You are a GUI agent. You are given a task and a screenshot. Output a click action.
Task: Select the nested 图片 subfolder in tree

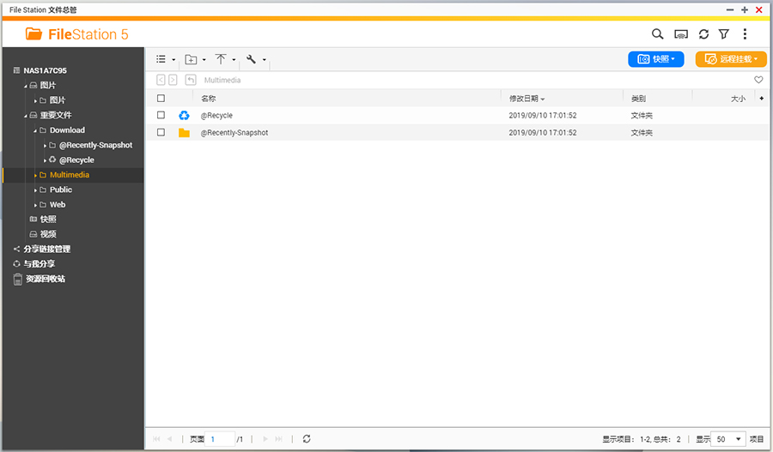pos(58,100)
